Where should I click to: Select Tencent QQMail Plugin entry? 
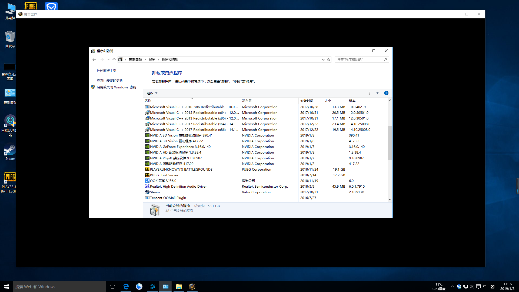point(265,198)
